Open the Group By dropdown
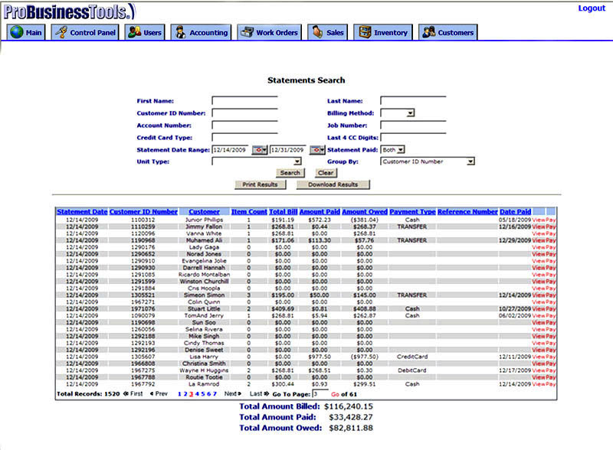The image size is (613, 450). tap(470, 161)
